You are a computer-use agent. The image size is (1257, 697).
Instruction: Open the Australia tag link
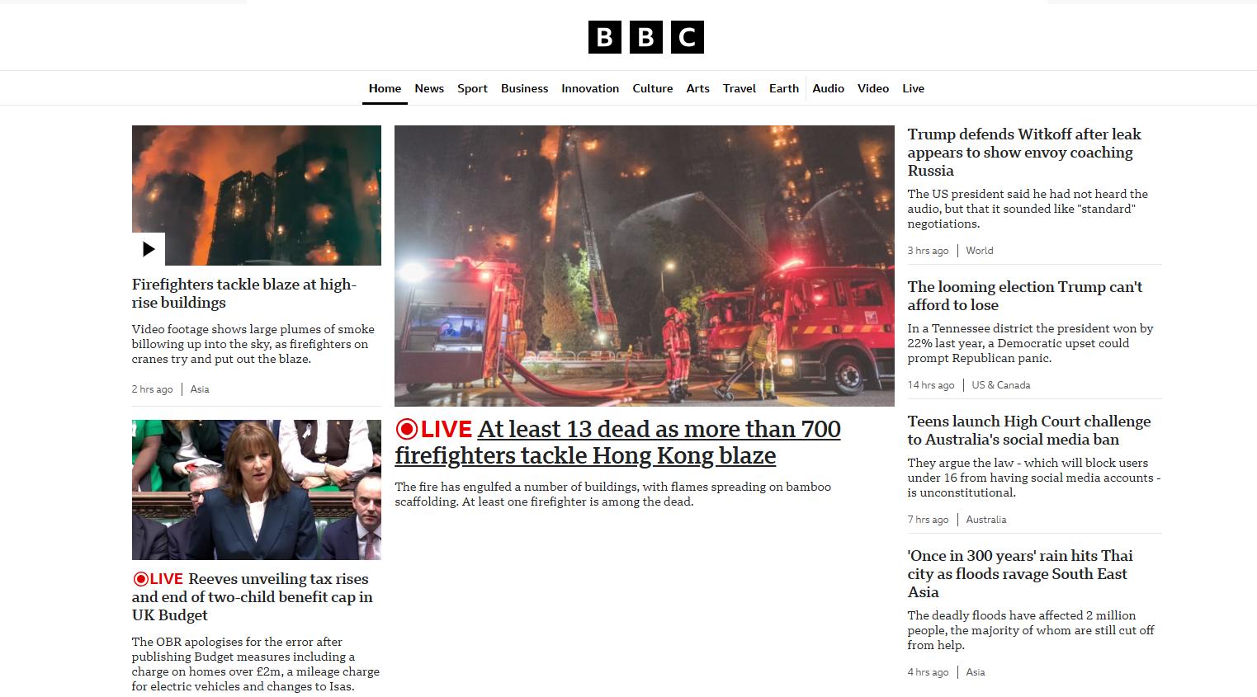[x=986, y=520]
